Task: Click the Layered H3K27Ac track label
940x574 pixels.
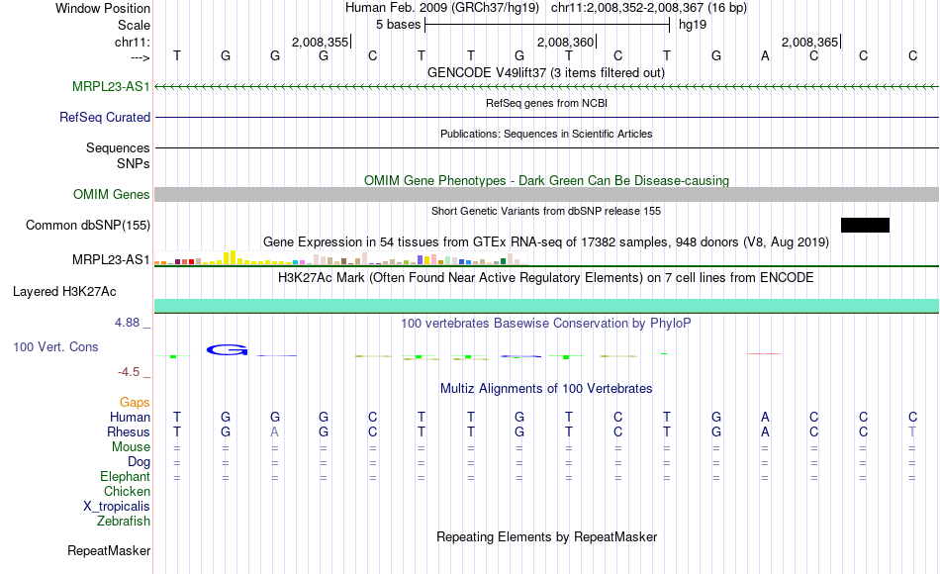Action: tap(64, 292)
